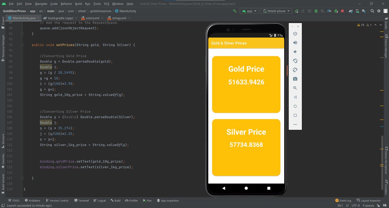Open IDE settings gear icon
389x208 pixels.
[x=379, y=11]
